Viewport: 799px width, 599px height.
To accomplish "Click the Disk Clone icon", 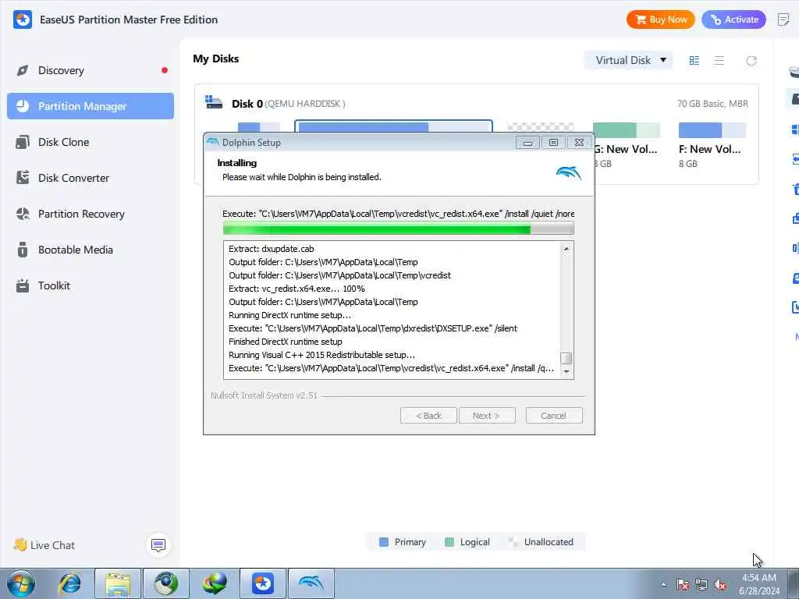I will coord(23,142).
